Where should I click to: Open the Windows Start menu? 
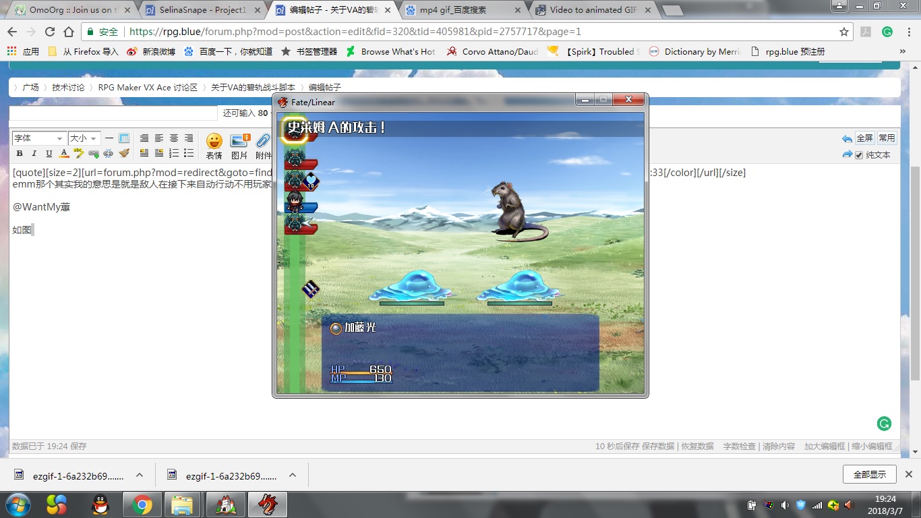pyautogui.click(x=18, y=505)
